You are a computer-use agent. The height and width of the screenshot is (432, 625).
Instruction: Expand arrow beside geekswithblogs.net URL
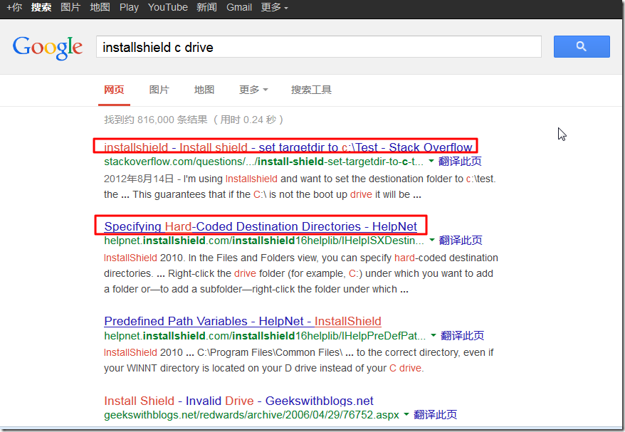(406, 414)
